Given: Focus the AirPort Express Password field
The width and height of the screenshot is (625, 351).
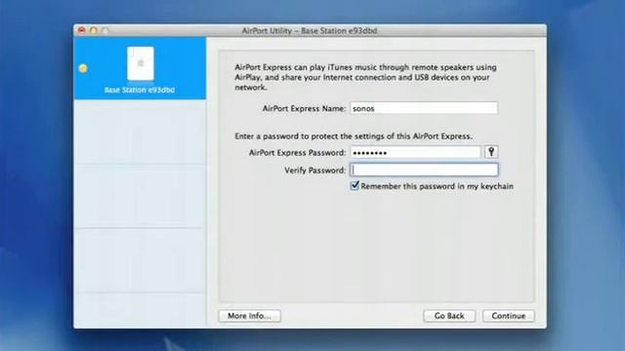Looking at the screenshot, I should [x=416, y=152].
